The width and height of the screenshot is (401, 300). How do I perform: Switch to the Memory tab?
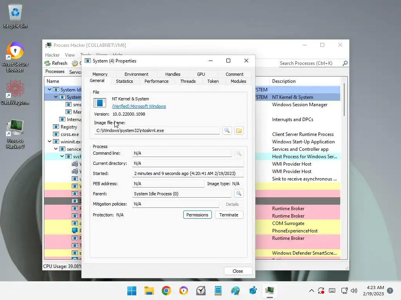coord(100,74)
